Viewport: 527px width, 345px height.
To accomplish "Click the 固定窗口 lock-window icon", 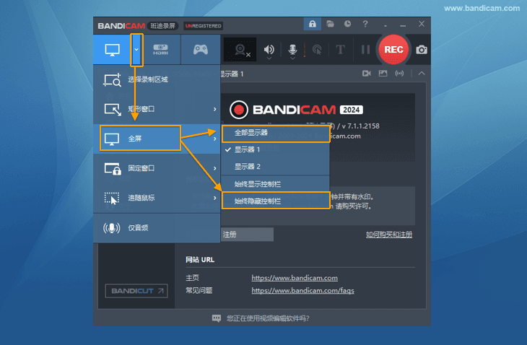I will pos(112,168).
